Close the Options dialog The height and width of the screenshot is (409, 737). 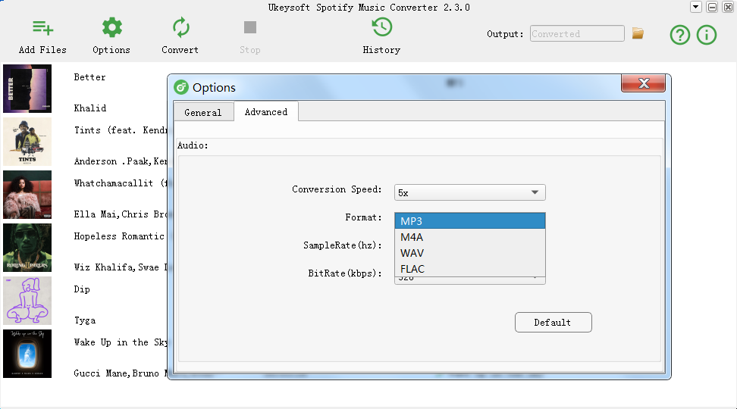click(x=644, y=83)
